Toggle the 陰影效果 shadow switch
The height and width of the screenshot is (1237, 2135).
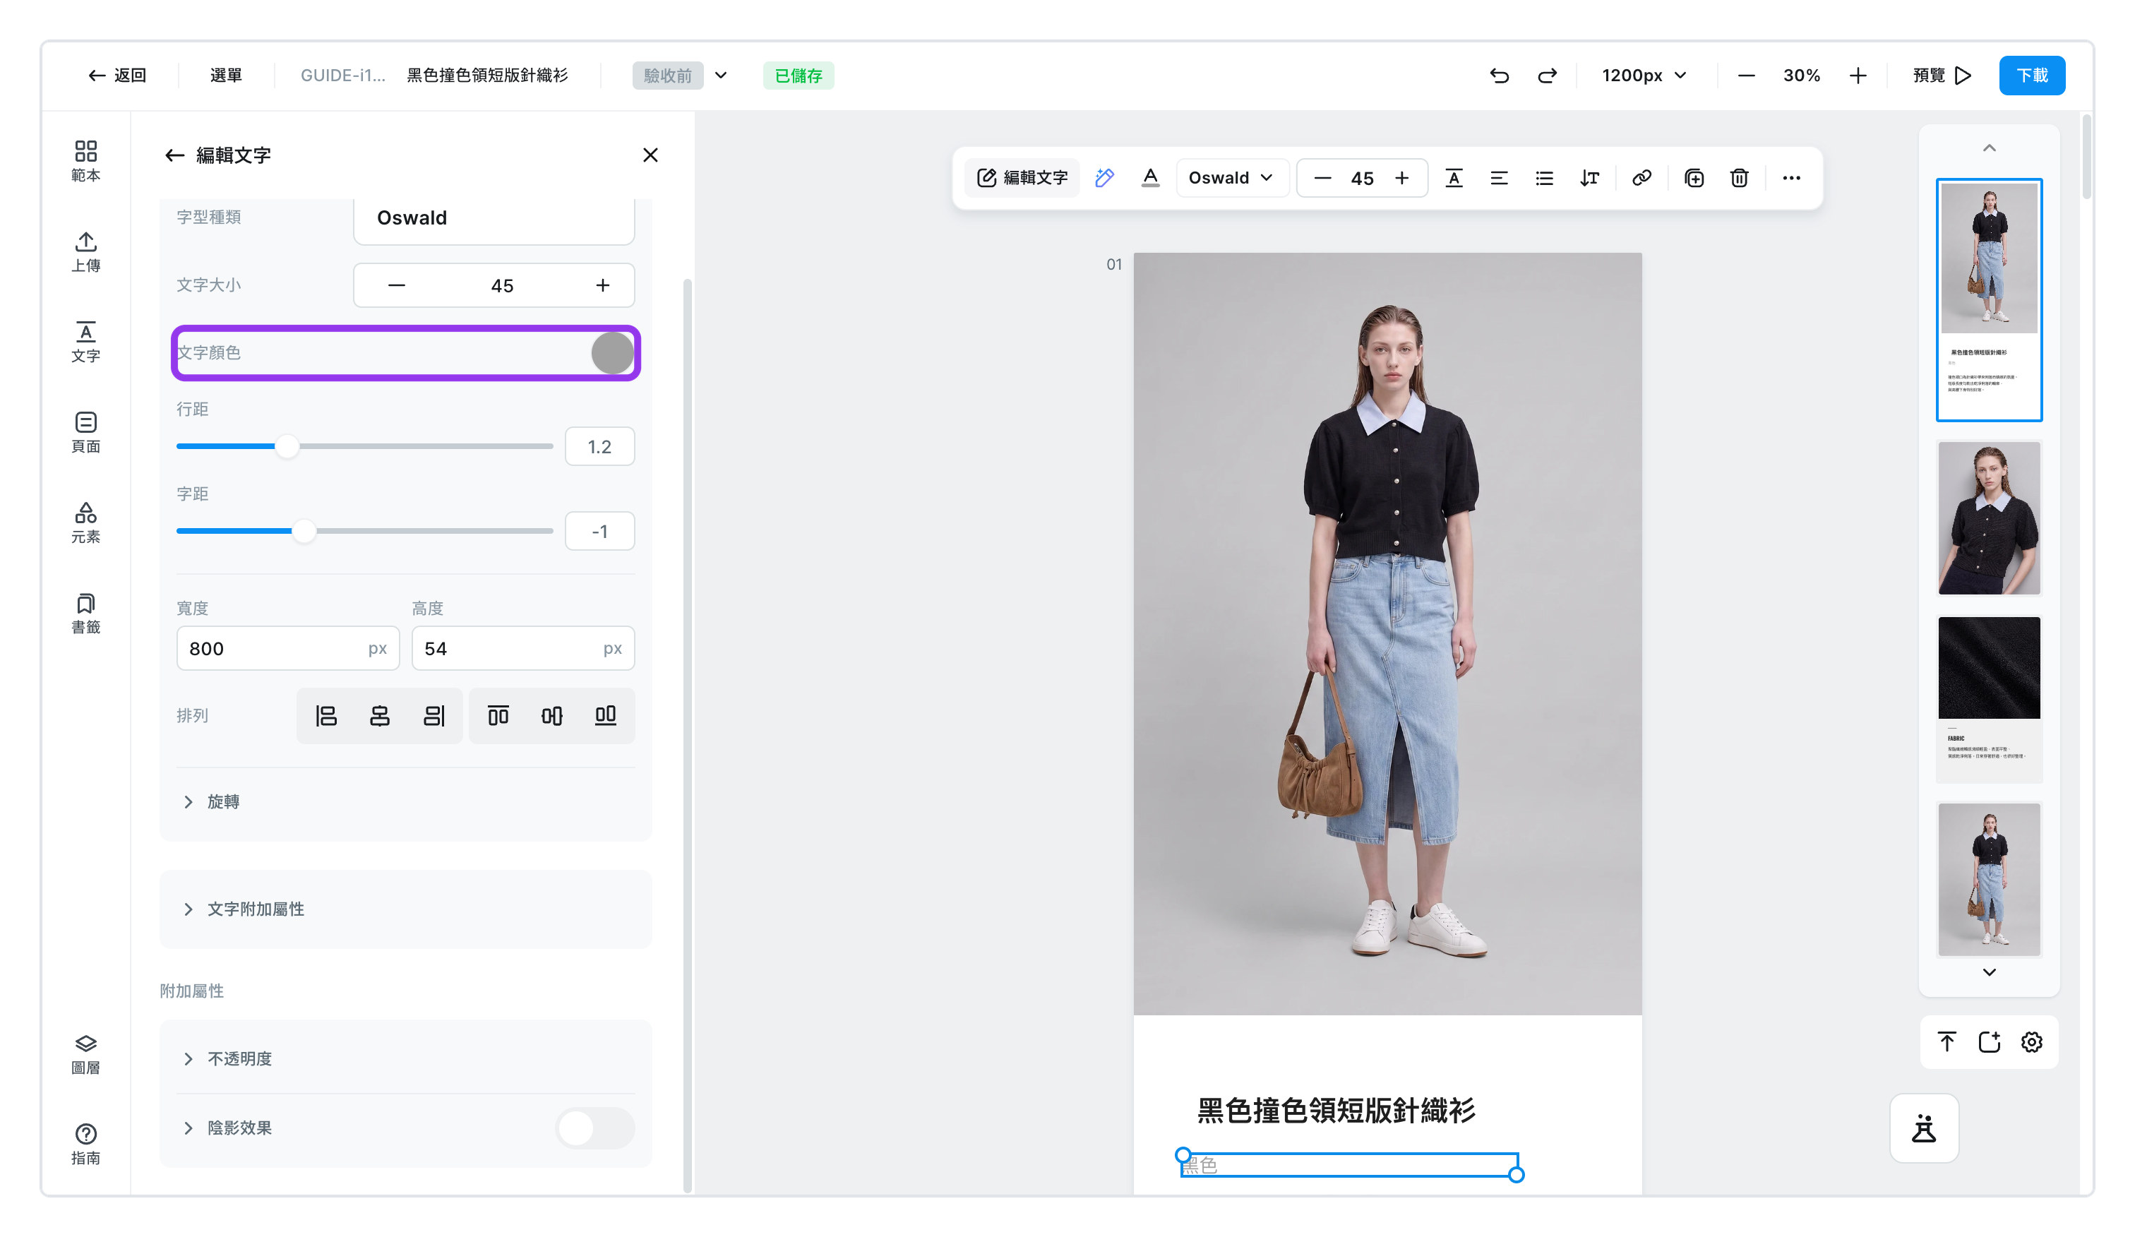[594, 1128]
